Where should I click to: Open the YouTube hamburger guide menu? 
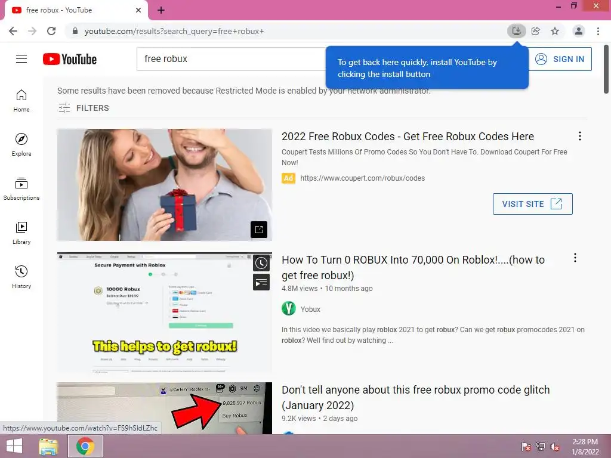pyautogui.click(x=21, y=59)
